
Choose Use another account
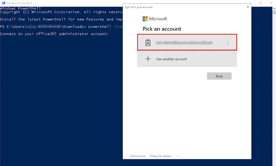[x=187, y=59]
